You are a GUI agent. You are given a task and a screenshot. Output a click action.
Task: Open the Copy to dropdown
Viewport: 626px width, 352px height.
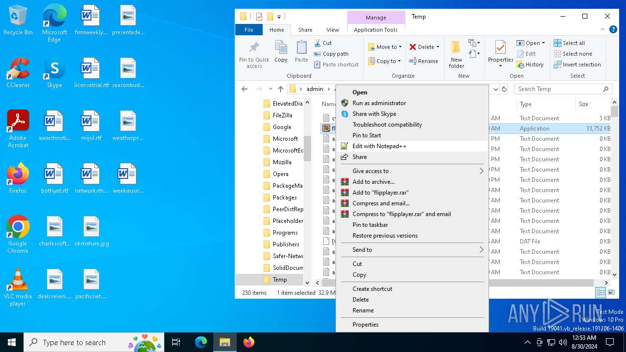pyautogui.click(x=385, y=61)
